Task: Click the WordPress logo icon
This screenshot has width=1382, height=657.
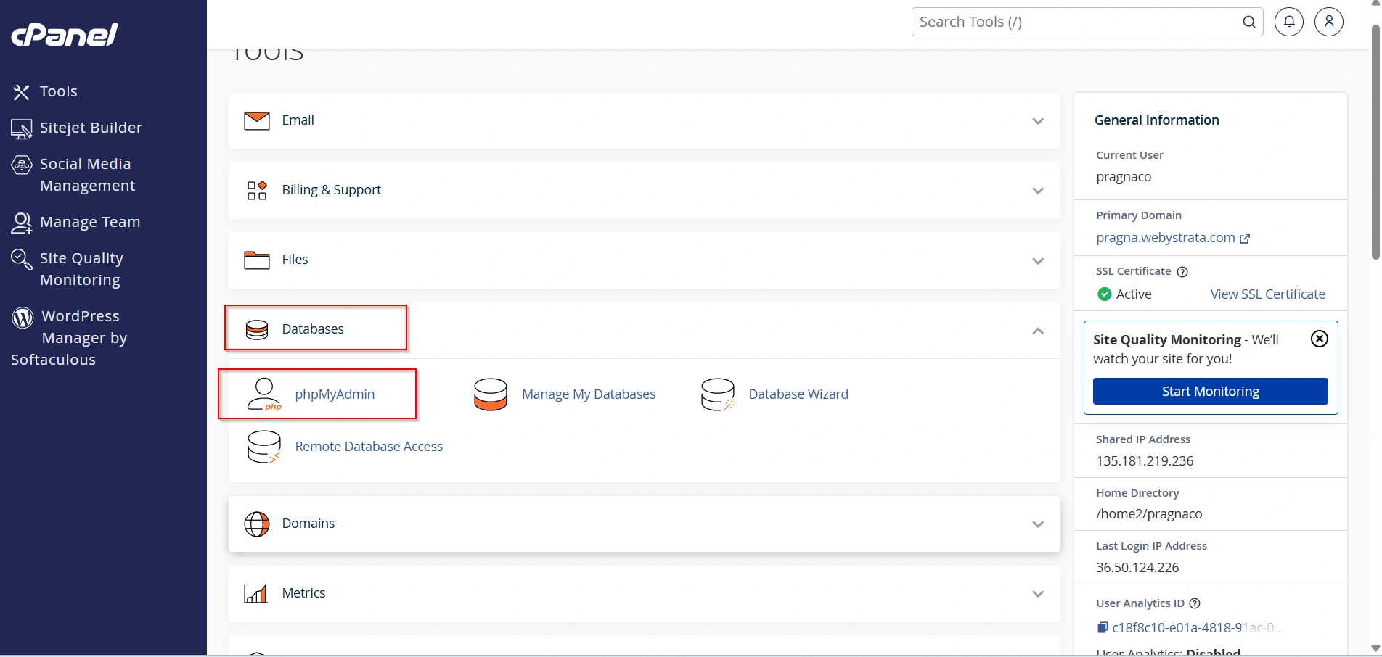Action: [x=23, y=317]
